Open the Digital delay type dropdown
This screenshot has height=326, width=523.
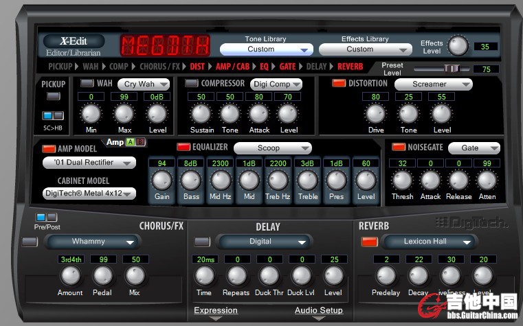coord(264,242)
